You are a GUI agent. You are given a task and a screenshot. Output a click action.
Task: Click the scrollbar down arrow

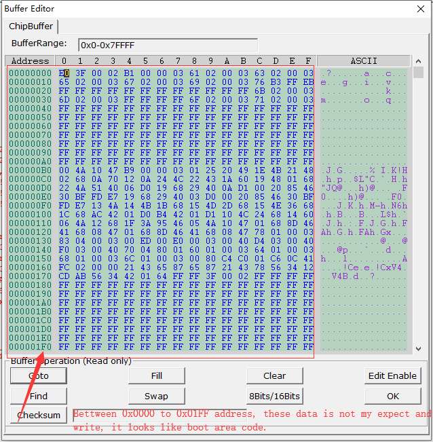[418, 349]
